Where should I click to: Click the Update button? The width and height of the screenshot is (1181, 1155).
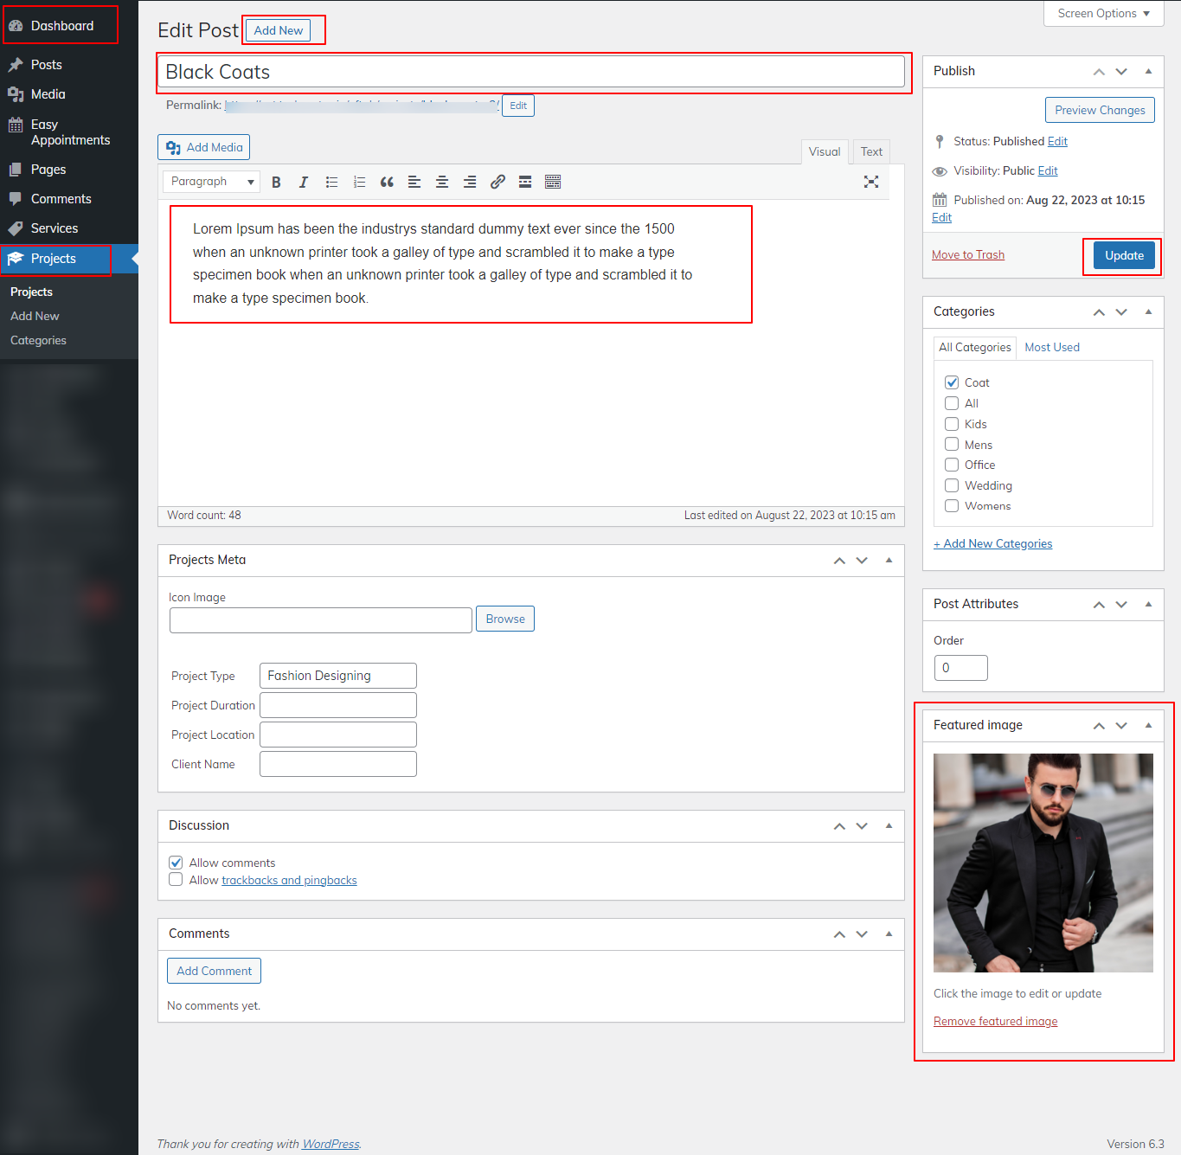[1124, 255]
